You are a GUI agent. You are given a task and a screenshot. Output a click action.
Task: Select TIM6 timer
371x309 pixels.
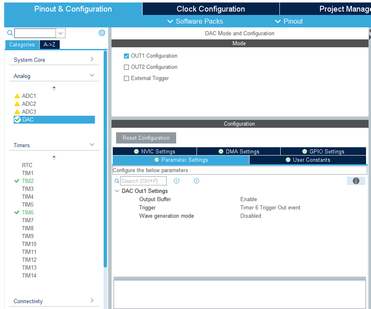[x=28, y=212]
